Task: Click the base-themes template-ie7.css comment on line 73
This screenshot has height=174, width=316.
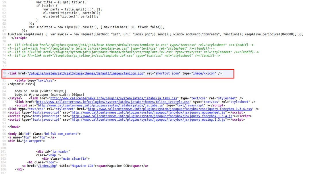Action: point(133,52)
